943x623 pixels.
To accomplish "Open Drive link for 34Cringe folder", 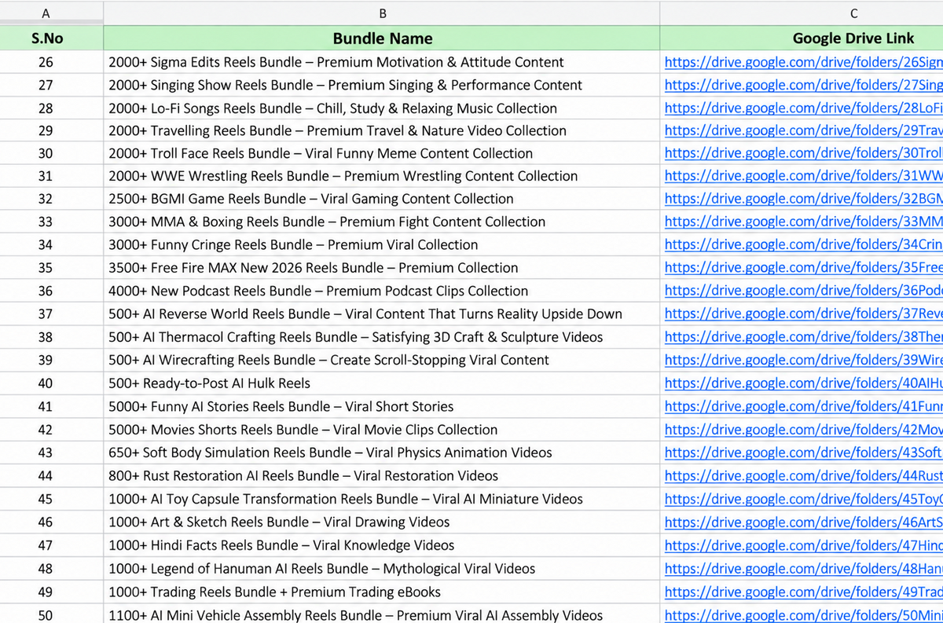I will pos(803,244).
